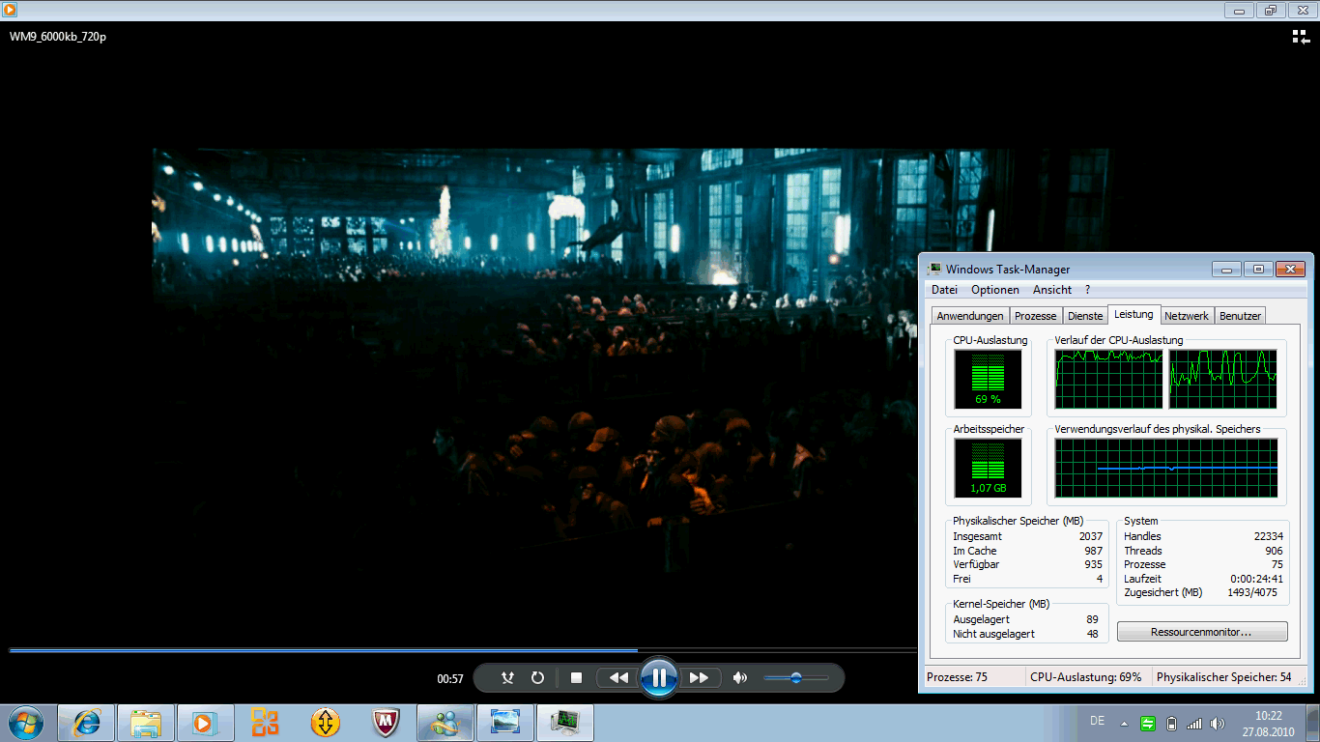Click Task-Manager taskbar icon
The height and width of the screenshot is (742, 1320).
pyautogui.click(x=565, y=723)
